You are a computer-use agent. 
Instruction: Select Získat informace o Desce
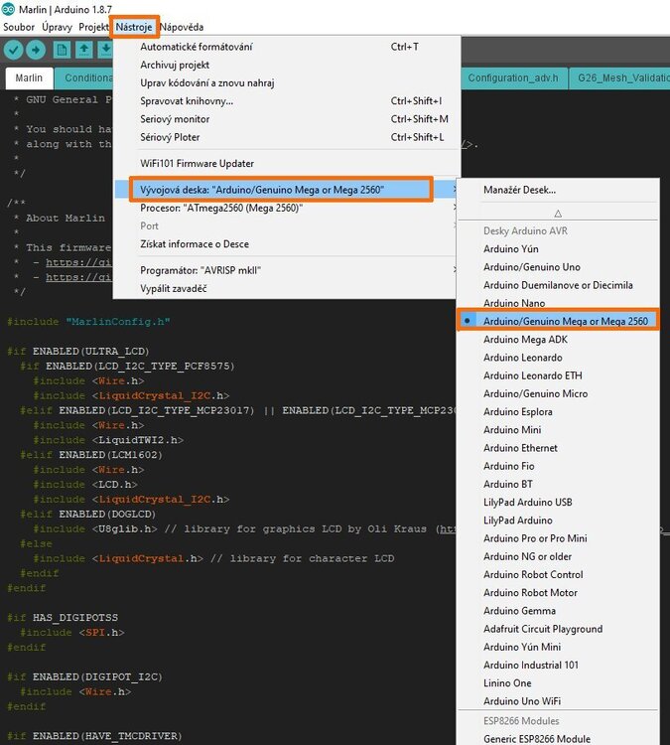point(287,243)
